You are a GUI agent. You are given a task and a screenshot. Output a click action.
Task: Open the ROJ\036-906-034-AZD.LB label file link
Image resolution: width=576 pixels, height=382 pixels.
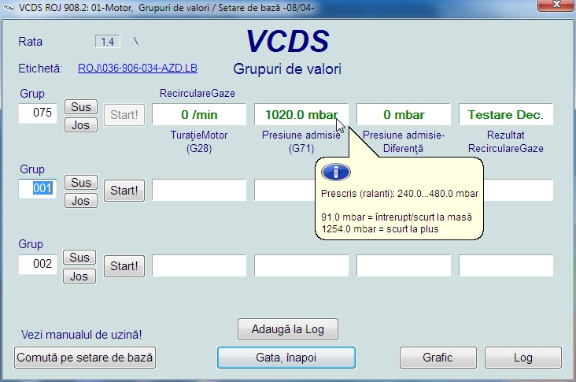pos(138,68)
